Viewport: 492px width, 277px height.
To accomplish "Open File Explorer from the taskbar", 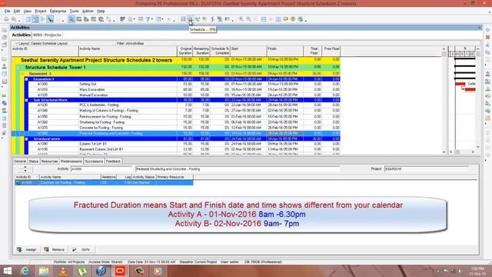I will pyautogui.click(x=44, y=271).
